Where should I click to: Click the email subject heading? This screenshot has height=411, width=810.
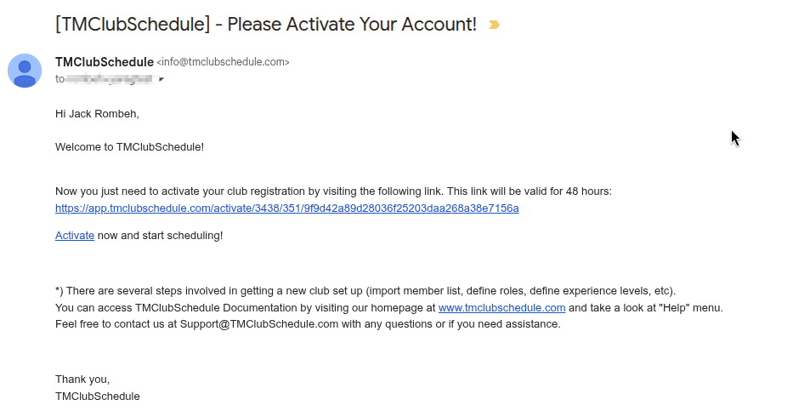click(265, 24)
